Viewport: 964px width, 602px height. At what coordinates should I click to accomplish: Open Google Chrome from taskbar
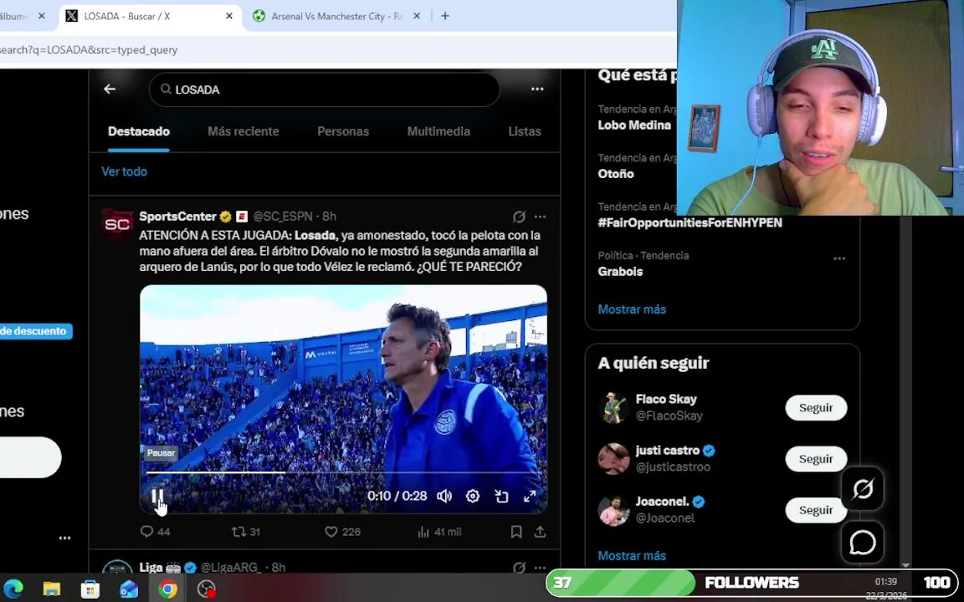pyautogui.click(x=167, y=589)
